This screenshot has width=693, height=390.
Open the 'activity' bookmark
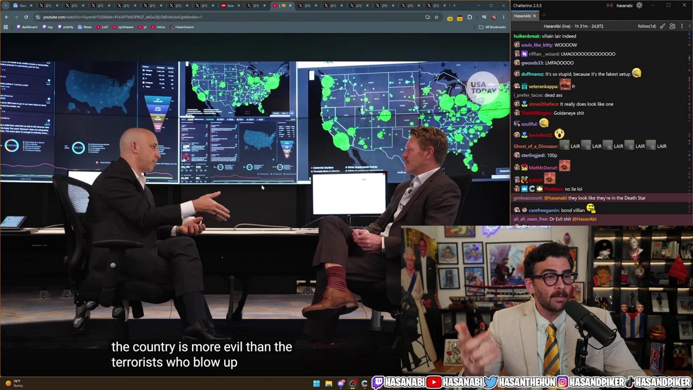pos(66,27)
